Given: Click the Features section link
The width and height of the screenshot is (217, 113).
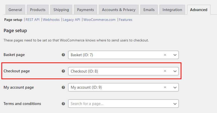Looking at the screenshot, I should [x=125, y=20].
